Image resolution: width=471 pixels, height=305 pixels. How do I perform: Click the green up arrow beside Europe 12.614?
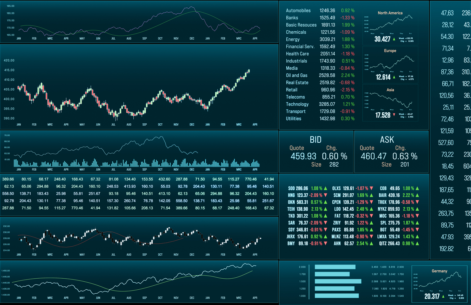tap(394, 77)
